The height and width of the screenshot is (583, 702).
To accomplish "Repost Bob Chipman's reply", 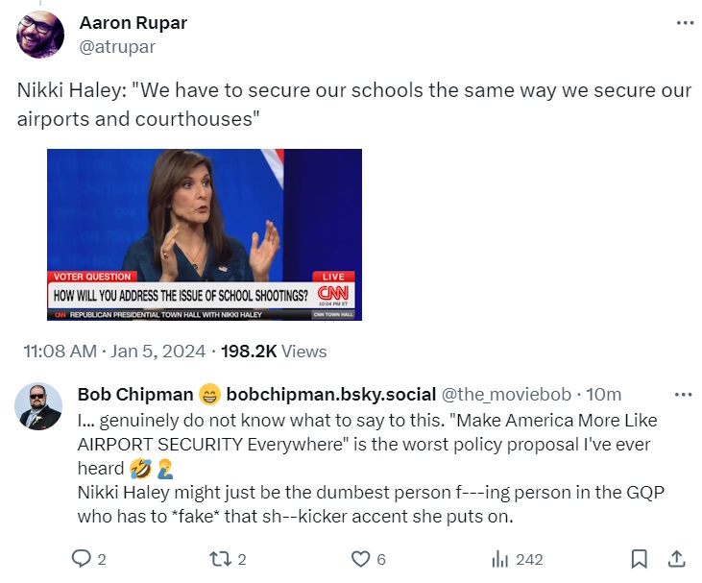I will tap(220, 559).
